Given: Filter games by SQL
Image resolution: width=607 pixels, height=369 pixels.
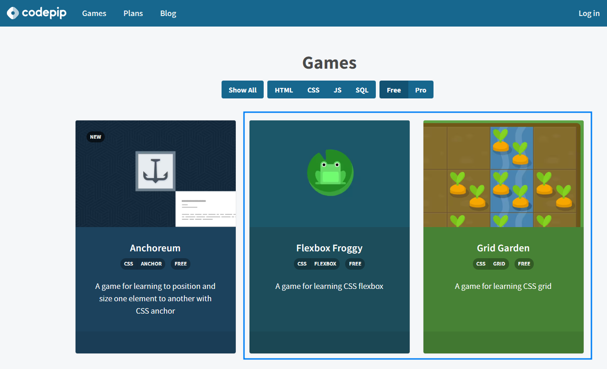Looking at the screenshot, I should tap(362, 90).
